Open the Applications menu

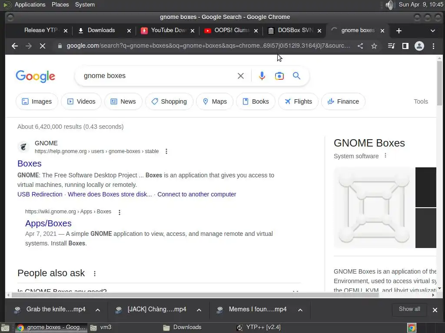(30, 4)
